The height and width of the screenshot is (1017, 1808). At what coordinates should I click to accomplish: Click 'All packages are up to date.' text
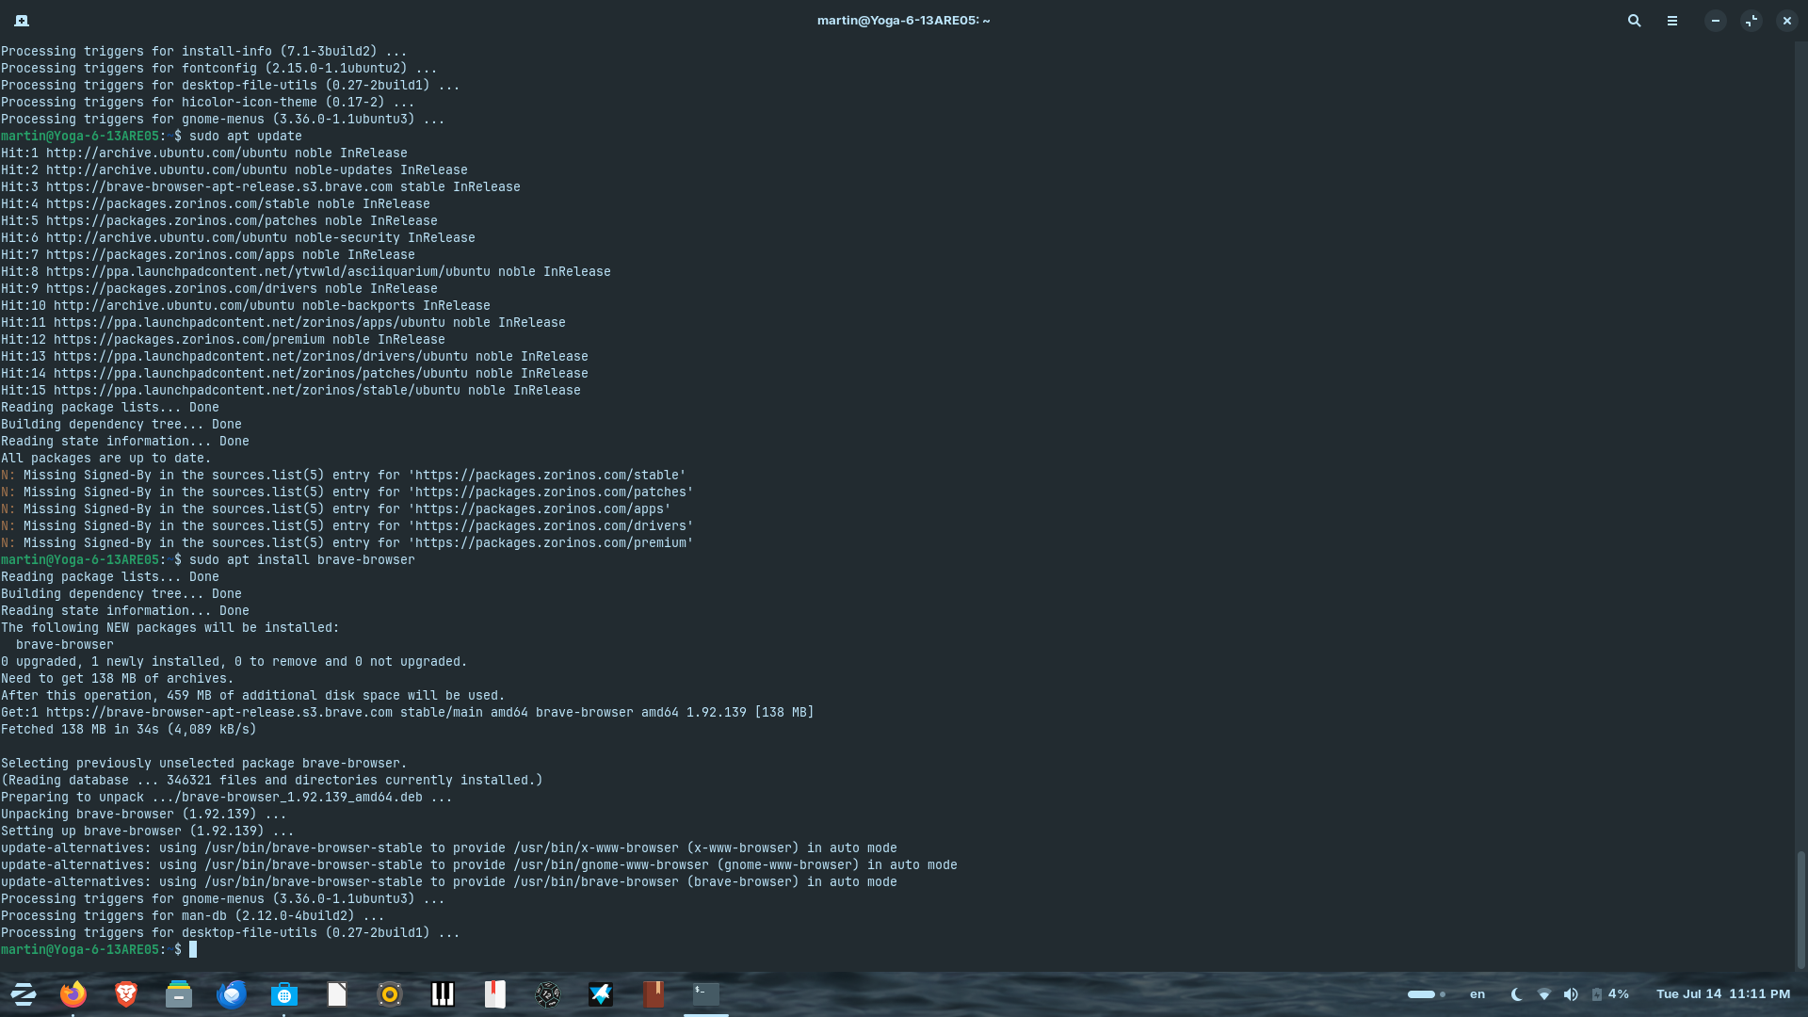coord(106,458)
